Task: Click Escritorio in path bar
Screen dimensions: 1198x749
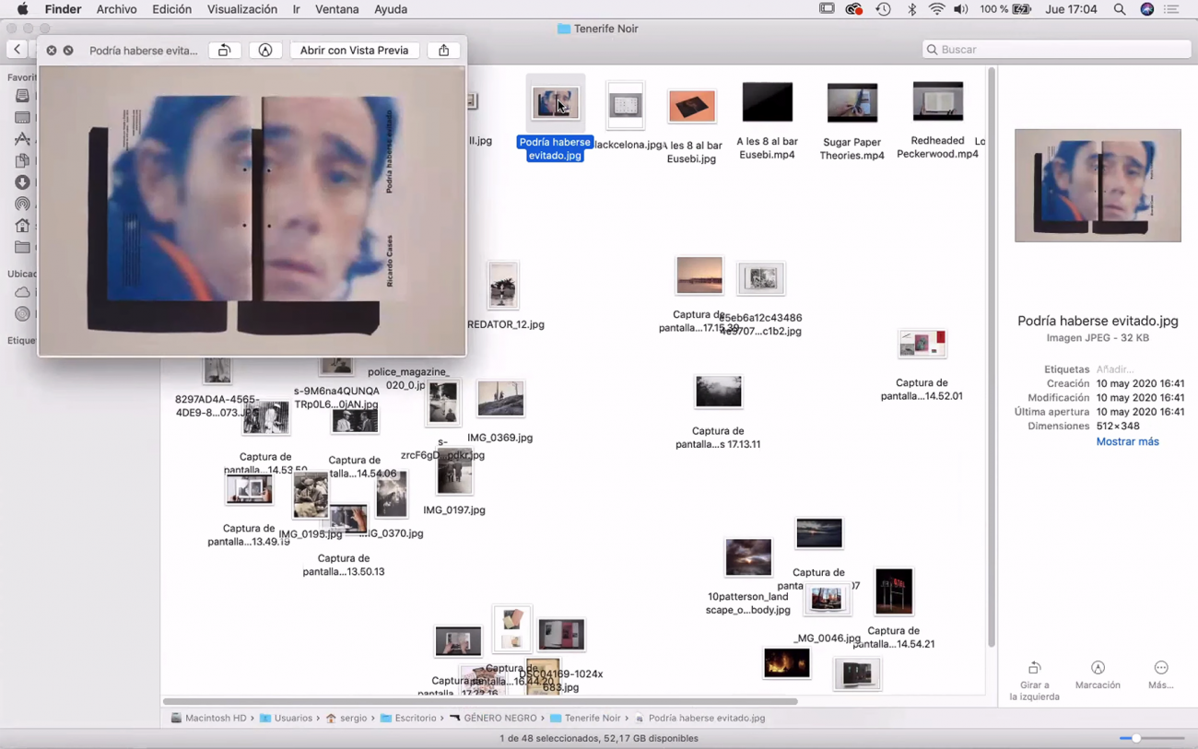Action: pos(408,718)
